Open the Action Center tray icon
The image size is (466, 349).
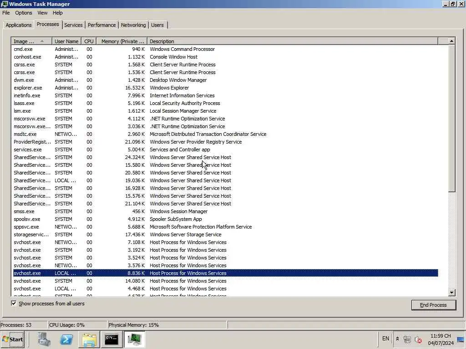[407, 339]
